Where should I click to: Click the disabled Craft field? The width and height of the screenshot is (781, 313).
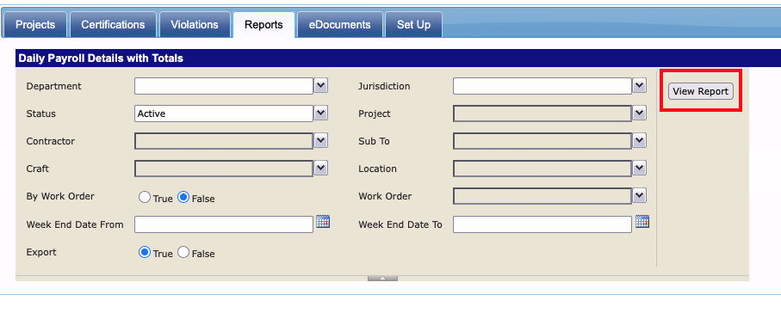[x=224, y=169]
